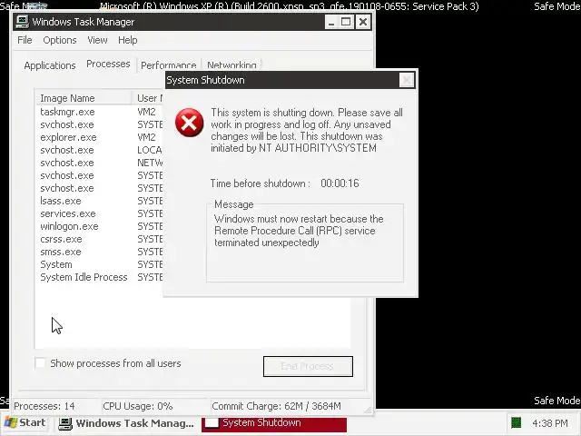581x436 pixels.
Task: Click the End Process button
Action: [x=308, y=366]
